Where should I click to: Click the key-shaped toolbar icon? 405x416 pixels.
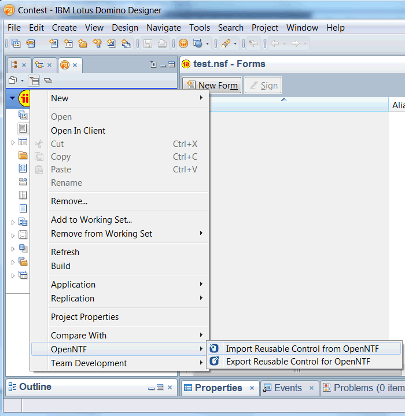[31, 43]
